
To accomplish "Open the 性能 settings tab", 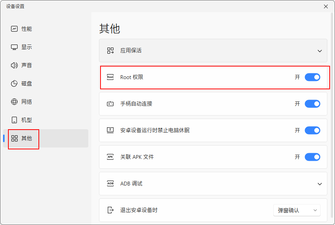I will coord(27,29).
